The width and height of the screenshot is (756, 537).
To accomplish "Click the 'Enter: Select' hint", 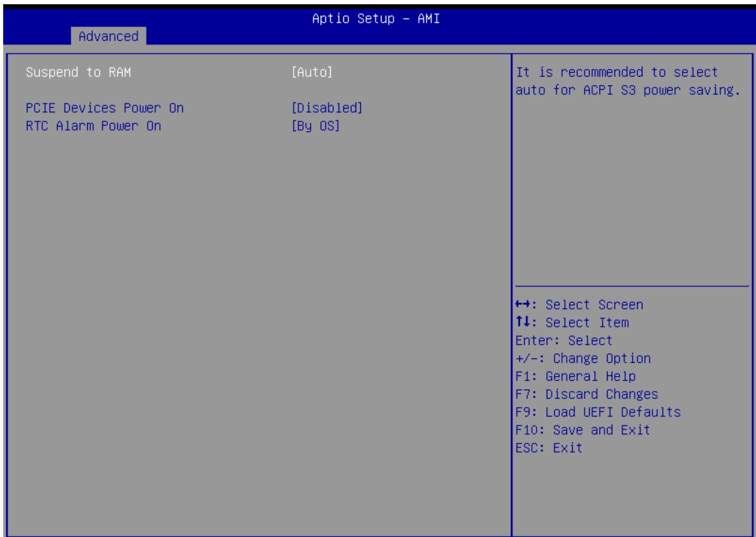I will point(564,341).
